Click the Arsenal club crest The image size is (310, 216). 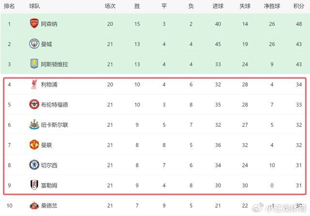point(34,24)
